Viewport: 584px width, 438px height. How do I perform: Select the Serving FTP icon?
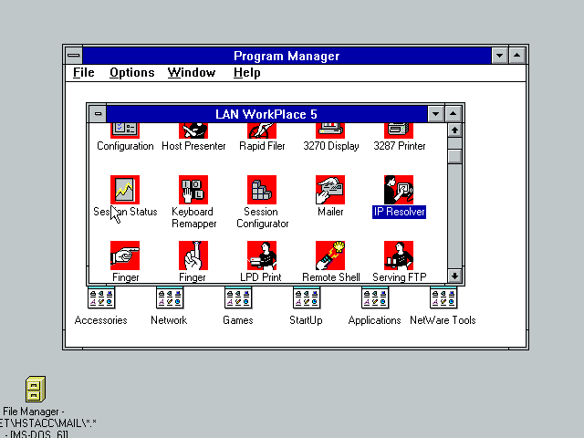[399, 255]
